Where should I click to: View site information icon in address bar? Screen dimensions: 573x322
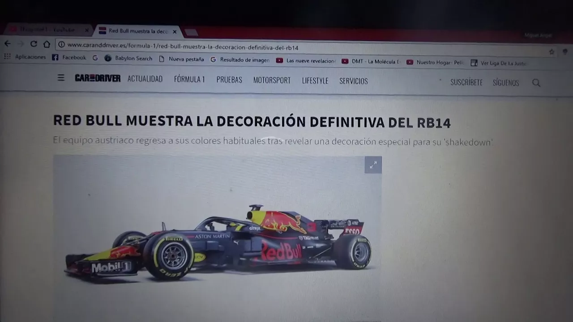pos(62,44)
